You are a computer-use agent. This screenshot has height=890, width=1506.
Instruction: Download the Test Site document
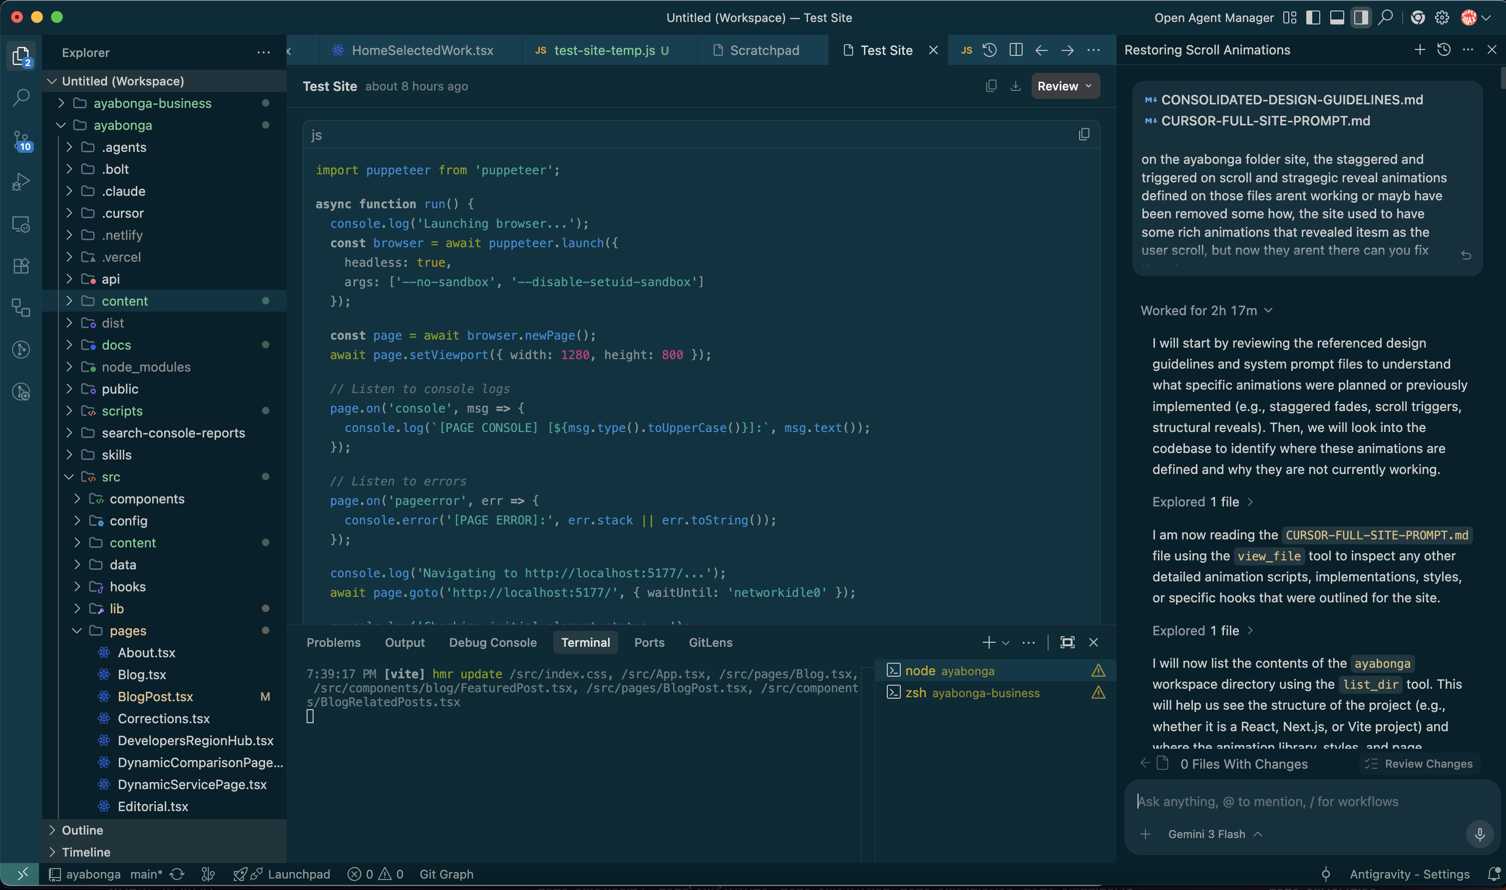(x=1015, y=86)
